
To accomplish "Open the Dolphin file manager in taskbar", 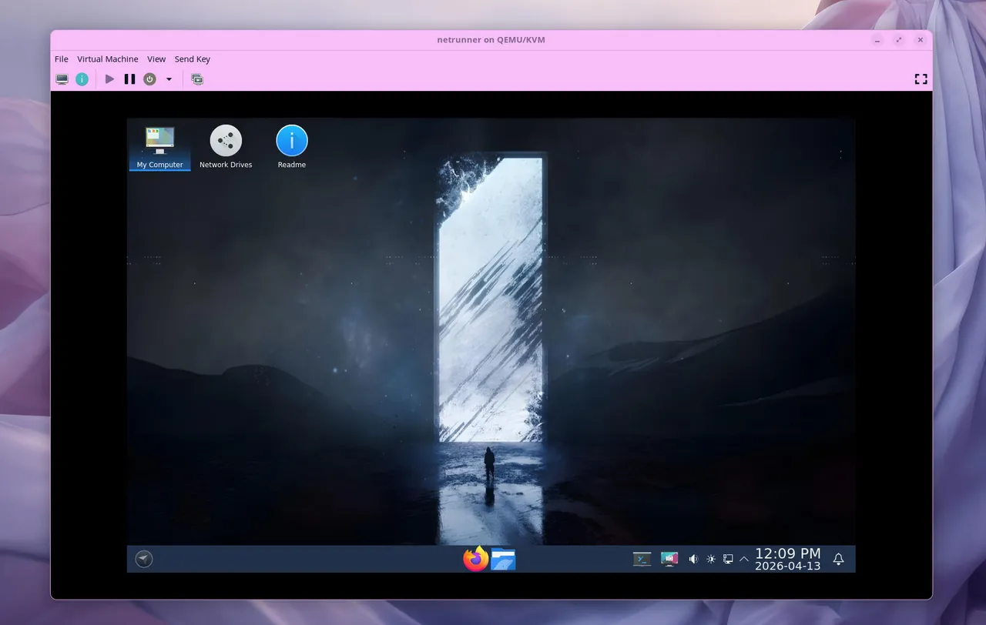I will click(x=503, y=559).
